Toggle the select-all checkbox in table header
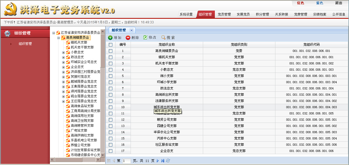This screenshot has width=349, height=165. point(110,45)
